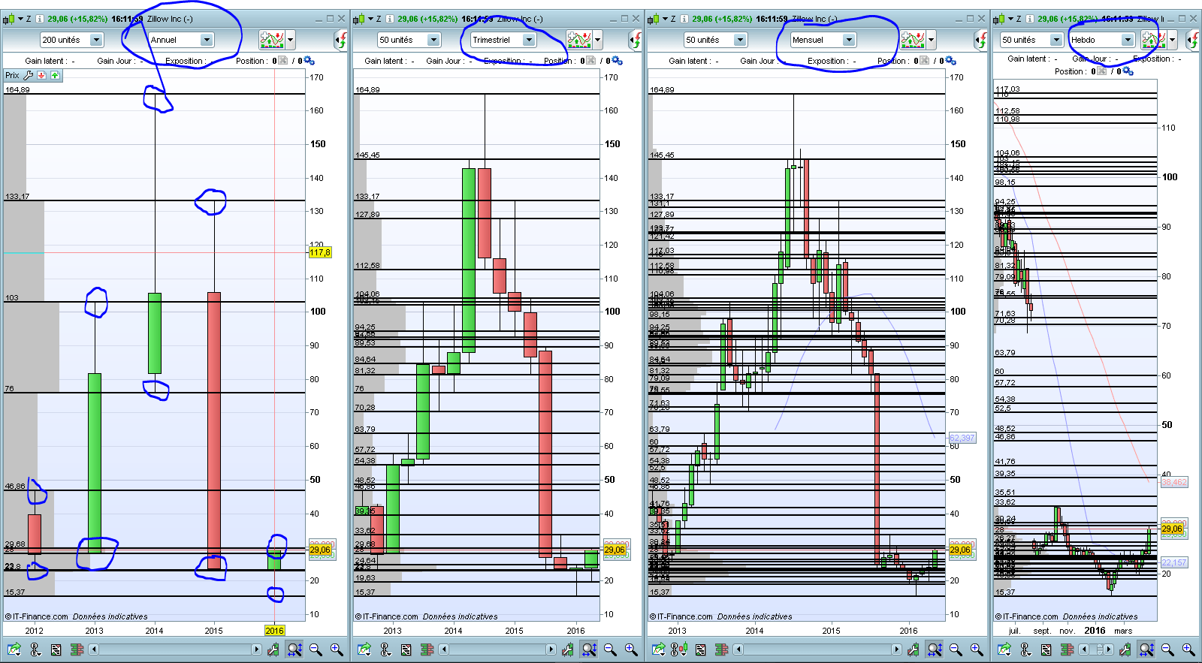Zoom in on the Hebdo chart
This screenshot has height=663, width=1202.
[1188, 649]
